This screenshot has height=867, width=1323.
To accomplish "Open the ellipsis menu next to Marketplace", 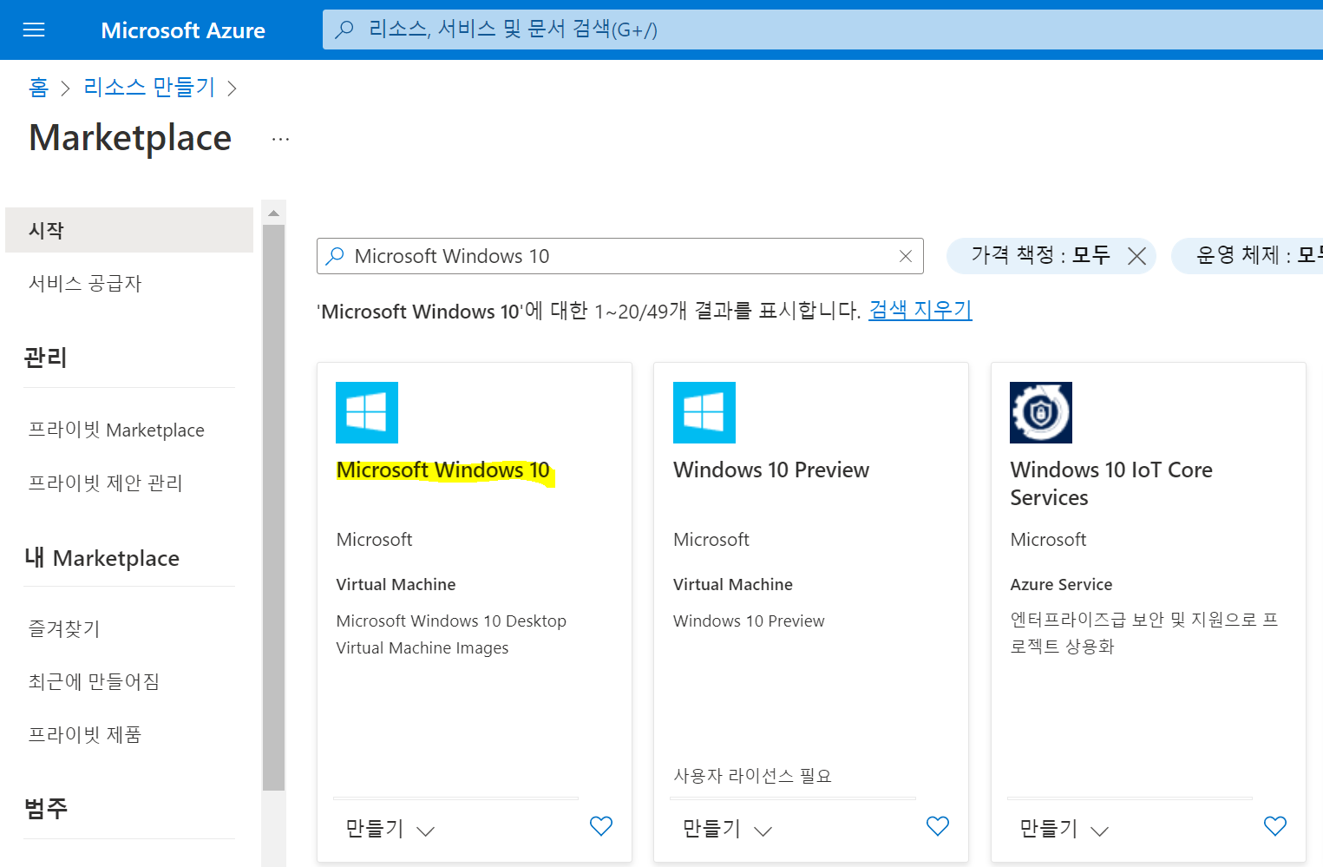I will click(280, 139).
